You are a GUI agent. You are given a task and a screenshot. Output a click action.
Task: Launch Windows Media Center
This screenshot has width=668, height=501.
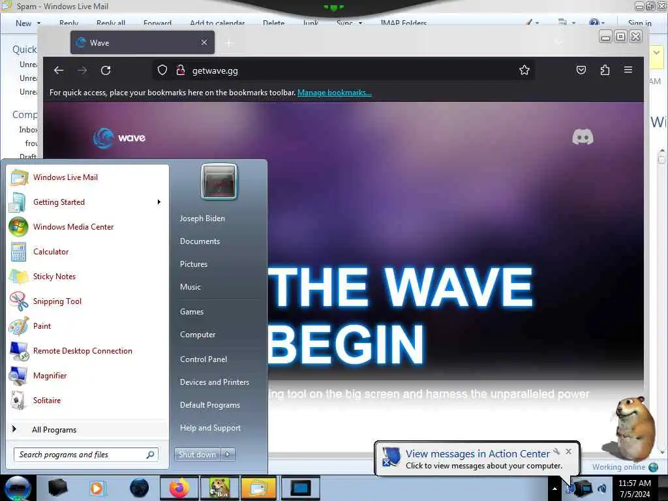(88, 226)
